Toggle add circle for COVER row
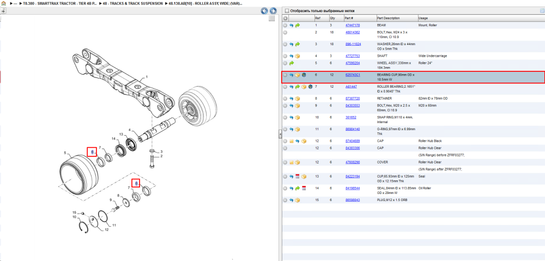 285,162
